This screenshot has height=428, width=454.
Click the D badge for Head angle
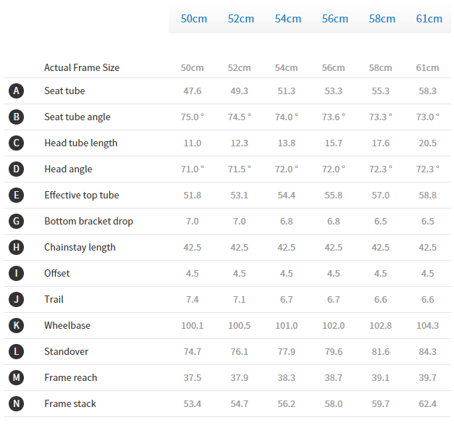17,169
